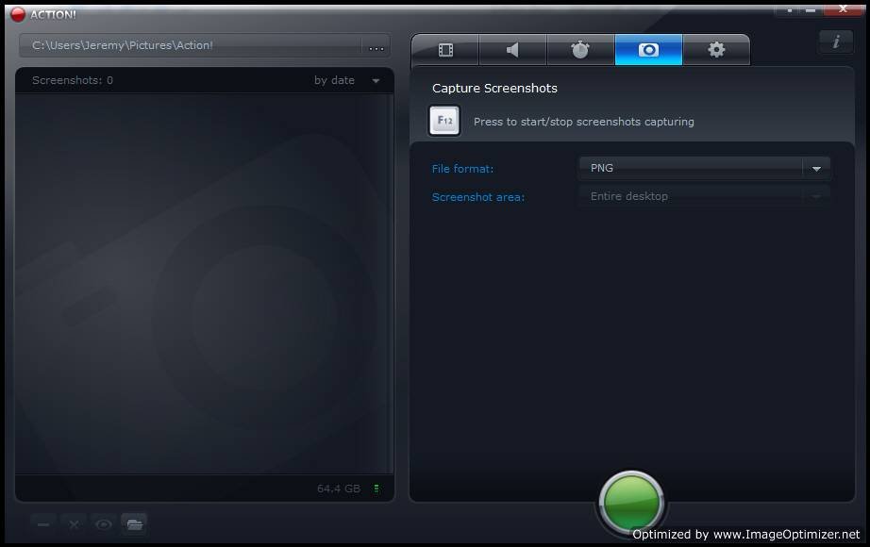Click the red Action! logo icon
Image resolution: width=870 pixels, height=547 pixels.
click(x=18, y=14)
